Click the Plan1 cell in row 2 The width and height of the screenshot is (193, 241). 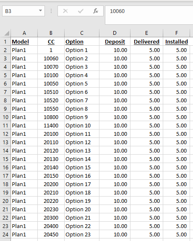tap(24, 50)
